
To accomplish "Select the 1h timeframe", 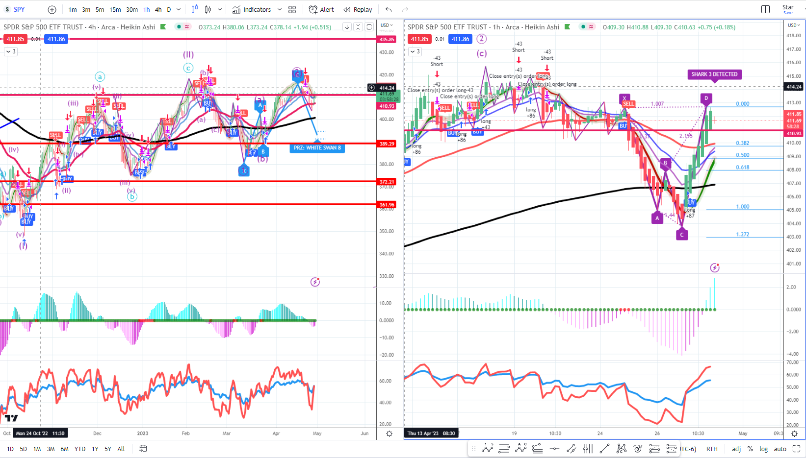I will coord(147,9).
